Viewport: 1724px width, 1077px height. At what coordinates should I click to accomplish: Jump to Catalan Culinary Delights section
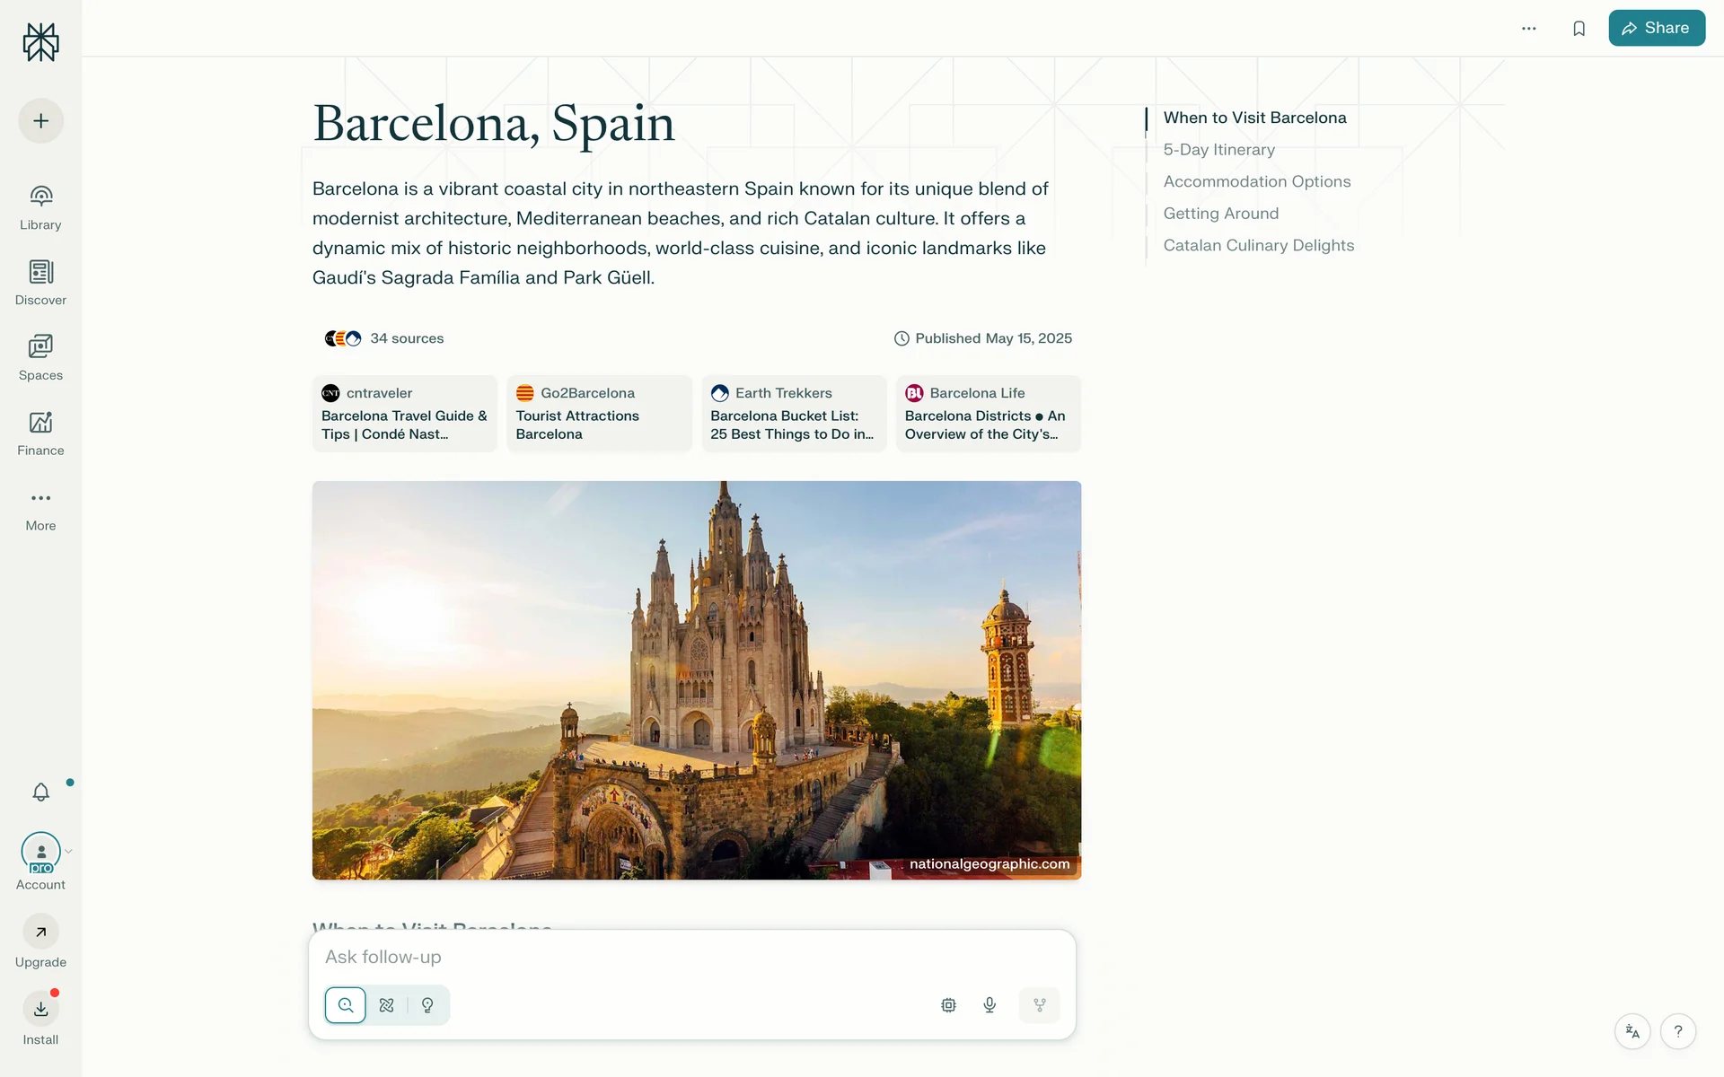click(1259, 246)
